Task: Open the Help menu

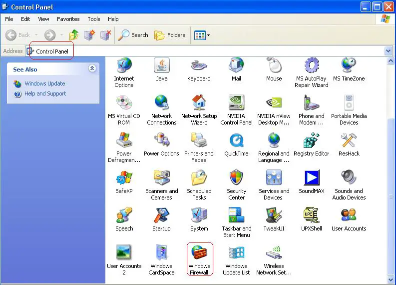Action: click(113, 19)
